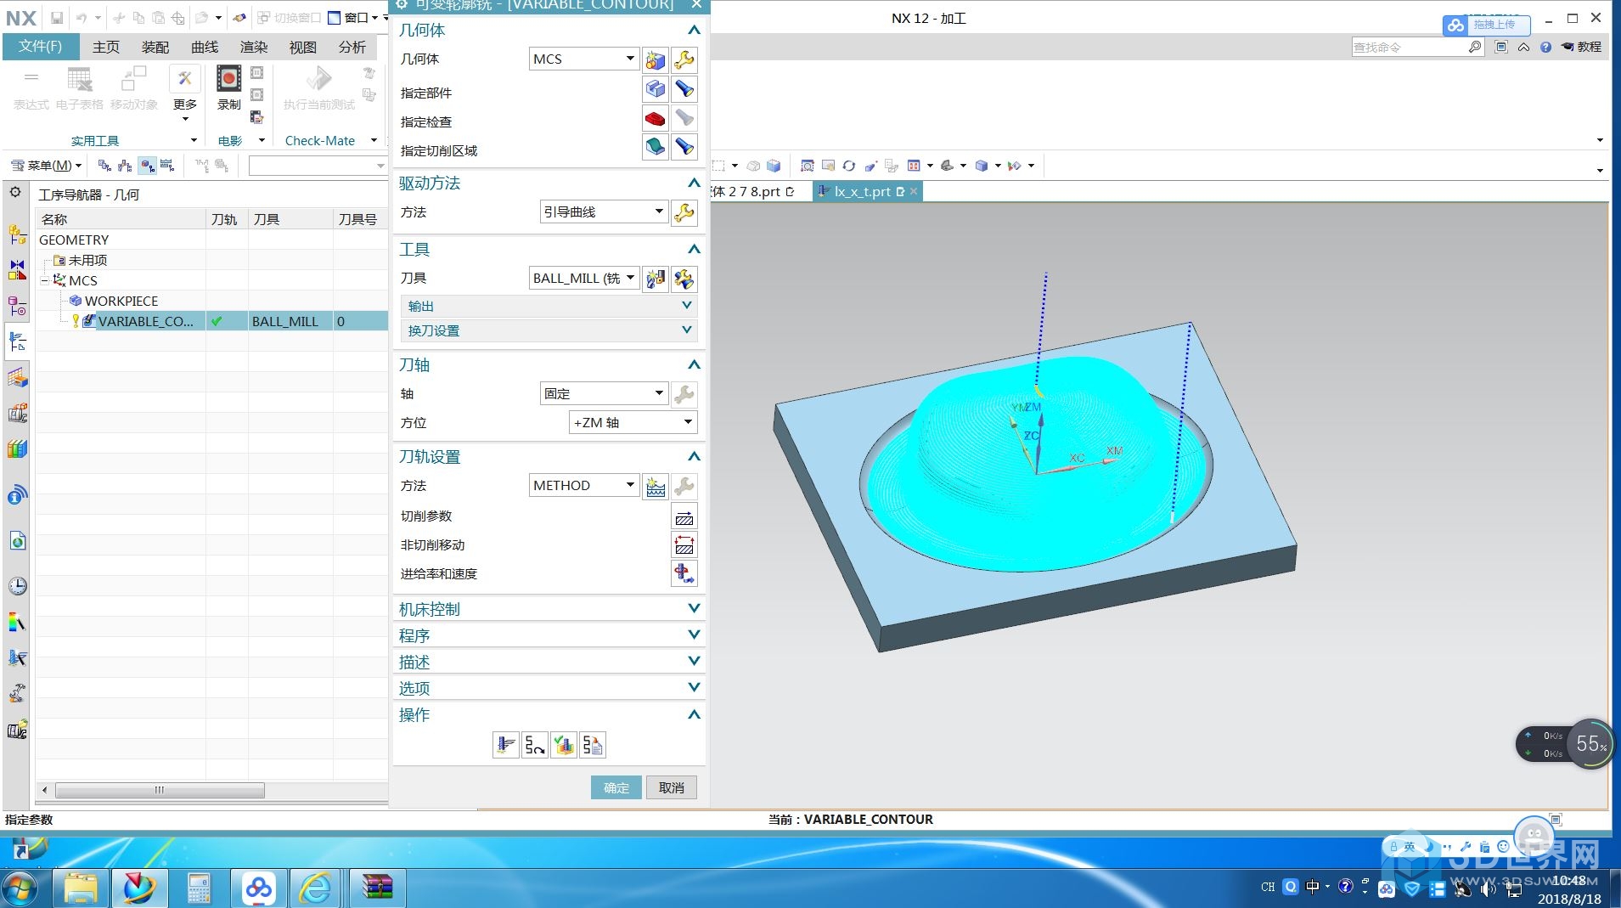Open Cutting Parameters (切削参数) settings
This screenshot has width=1621, height=908.
(x=684, y=516)
